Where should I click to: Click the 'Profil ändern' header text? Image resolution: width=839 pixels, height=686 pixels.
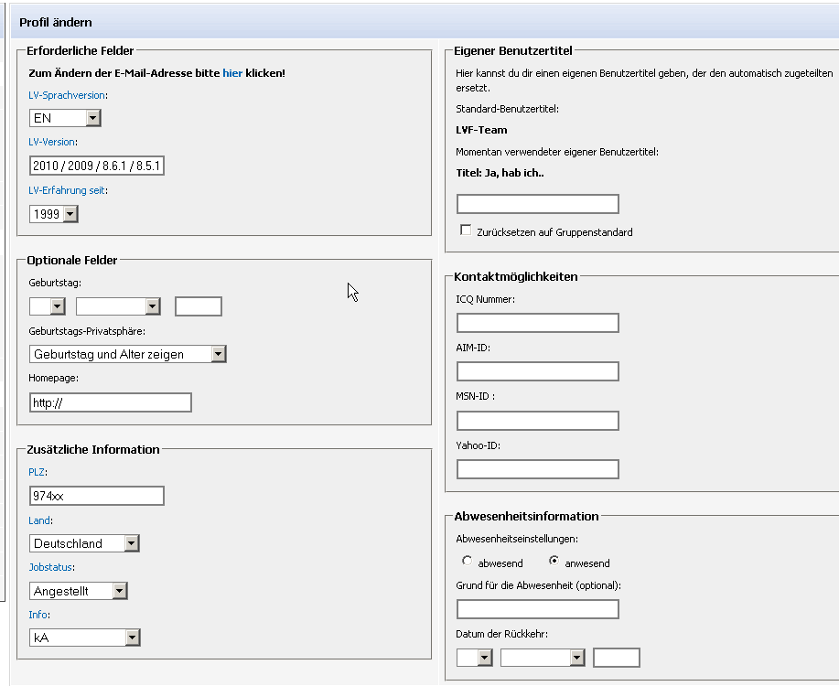click(56, 23)
